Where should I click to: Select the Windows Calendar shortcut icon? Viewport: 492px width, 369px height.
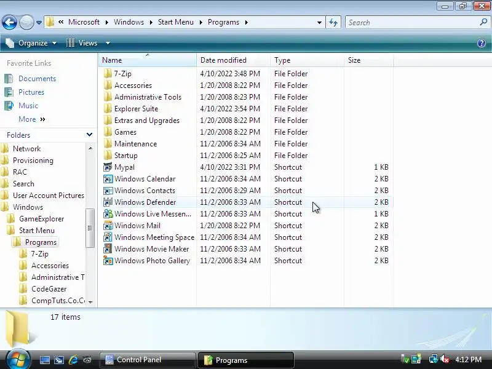click(108, 179)
